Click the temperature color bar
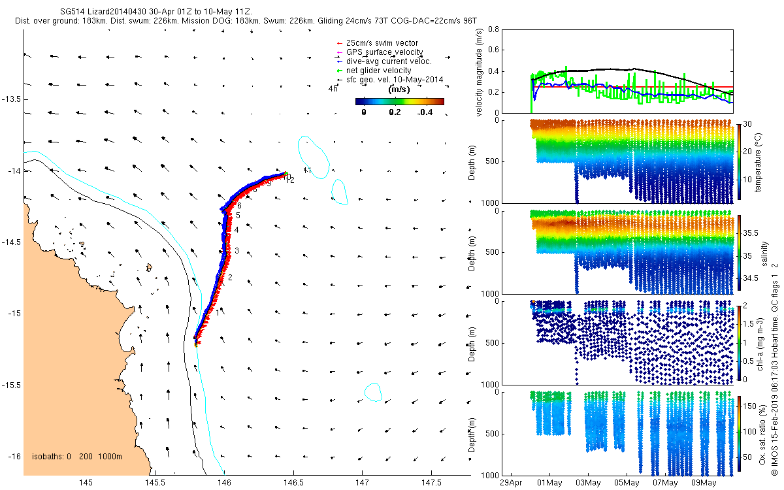This screenshot has height=490, width=784. click(740, 161)
